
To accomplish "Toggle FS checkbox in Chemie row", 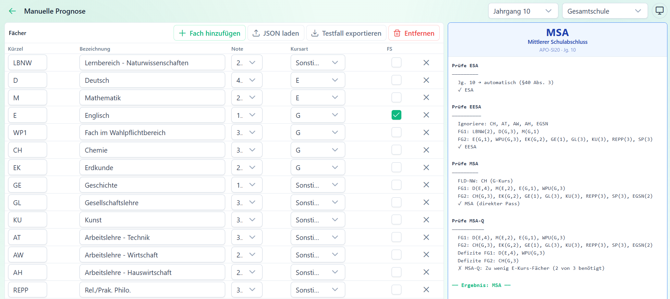I will pos(396,150).
